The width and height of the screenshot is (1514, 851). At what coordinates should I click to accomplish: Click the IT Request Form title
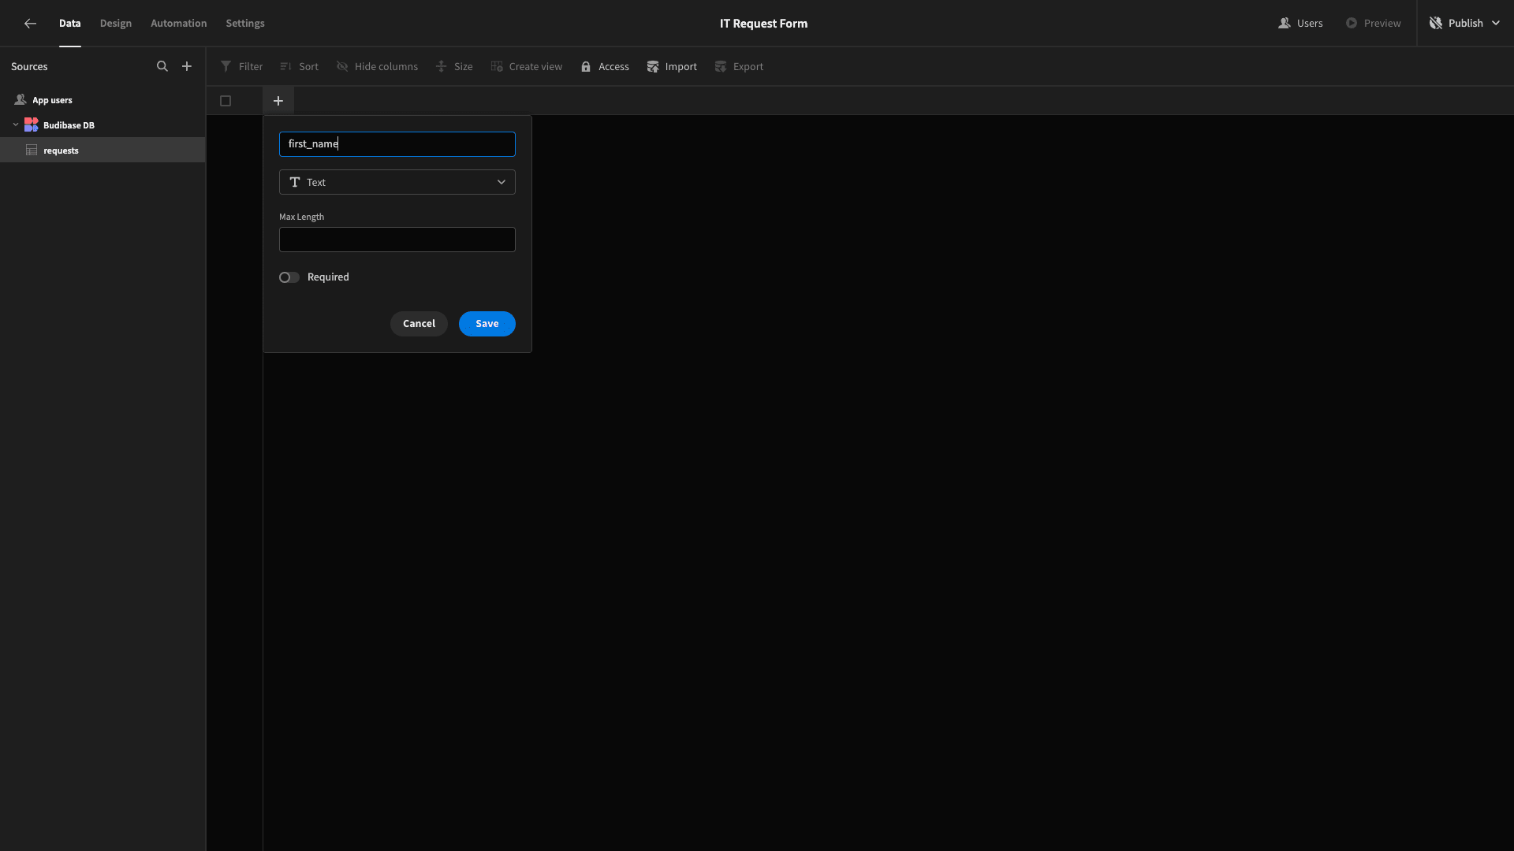[763, 24]
